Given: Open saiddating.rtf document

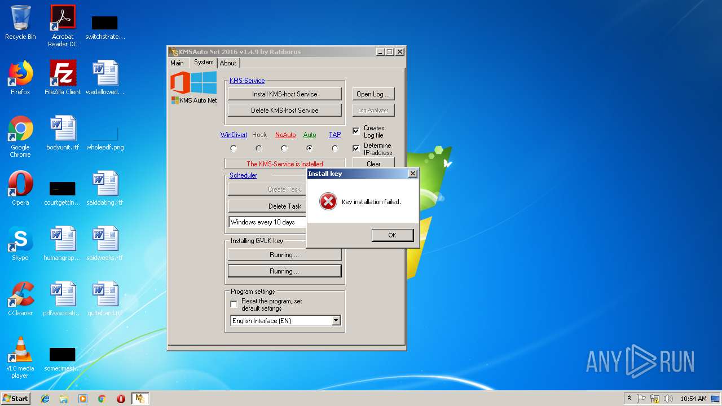Looking at the screenshot, I should [105, 188].
